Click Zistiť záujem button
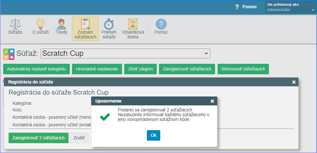317x153 pixels. point(140,69)
